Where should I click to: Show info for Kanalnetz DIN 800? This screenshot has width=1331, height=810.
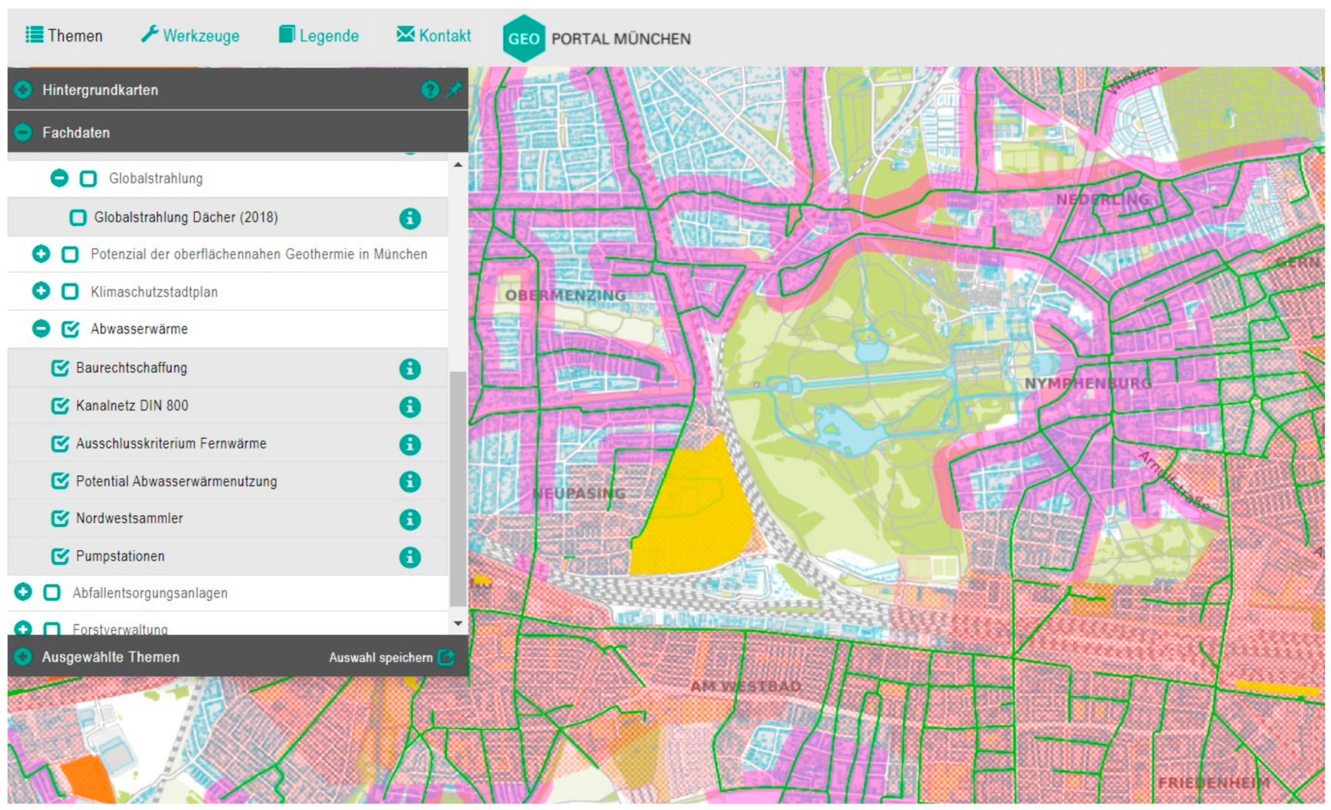(410, 407)
